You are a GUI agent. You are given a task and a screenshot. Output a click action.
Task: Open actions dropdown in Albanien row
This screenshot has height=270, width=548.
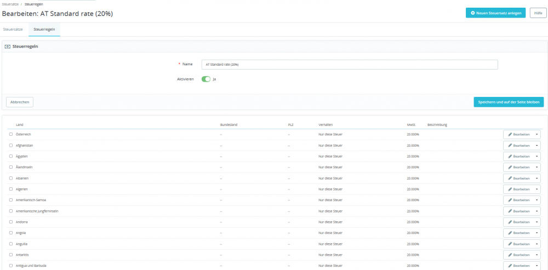coord(536,178)
